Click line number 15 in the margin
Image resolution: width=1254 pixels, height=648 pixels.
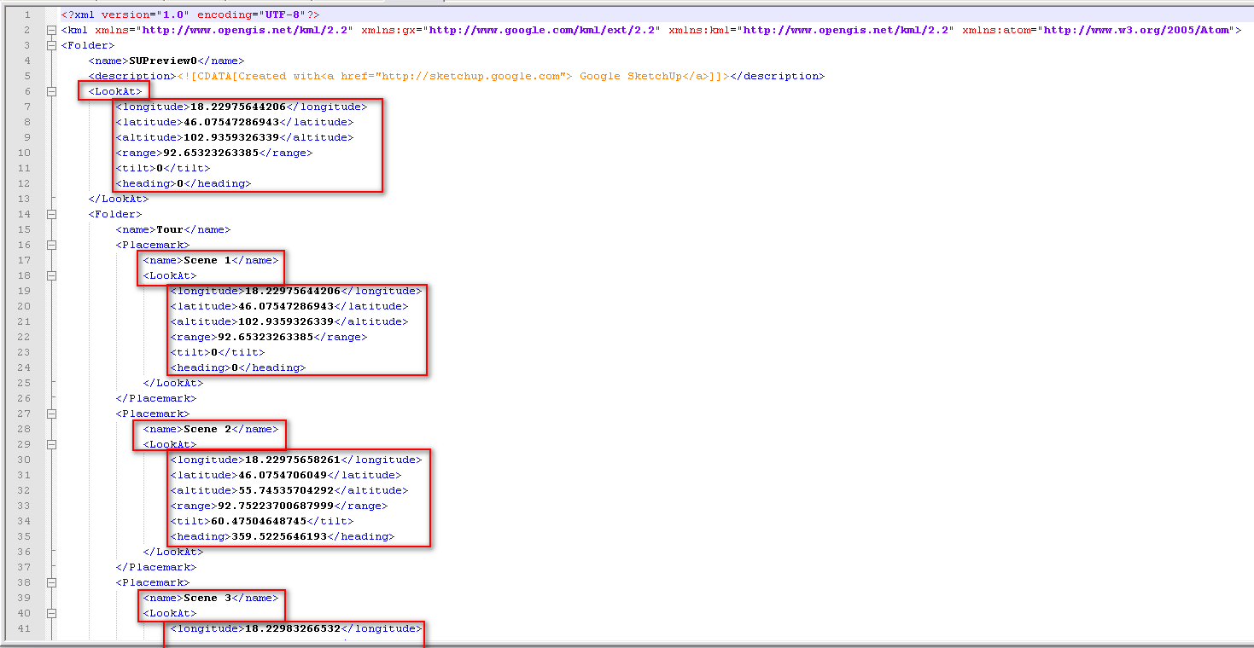[24, 229]
